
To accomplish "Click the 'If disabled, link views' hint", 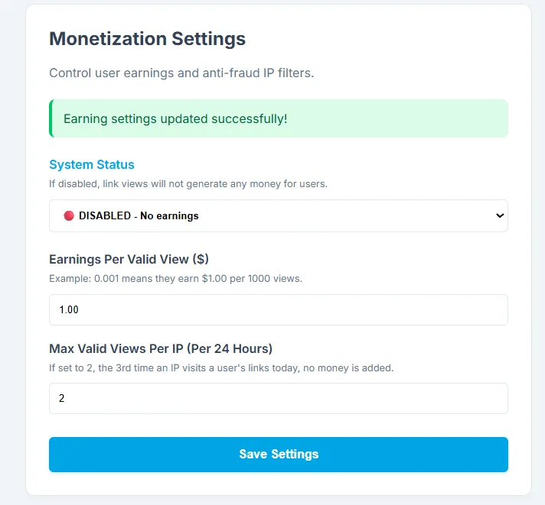I will 188,184.
